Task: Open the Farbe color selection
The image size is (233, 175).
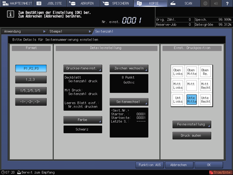Action: (83, 120)
